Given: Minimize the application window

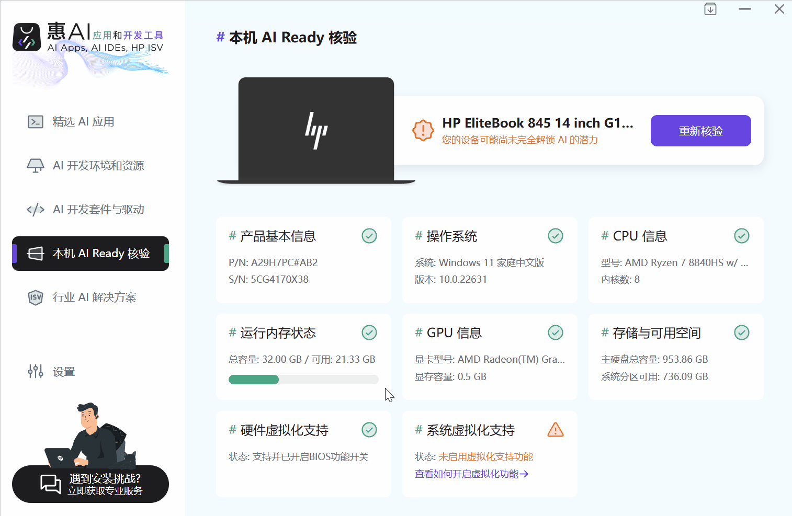Looking at the screenshot, I should pos(745,9).
